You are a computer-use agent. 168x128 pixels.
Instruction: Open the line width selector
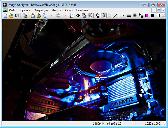(129, 16)
